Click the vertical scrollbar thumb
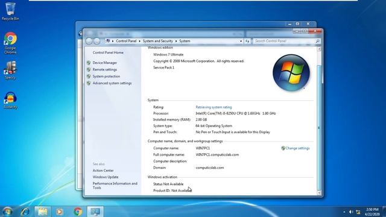This screenshot has height=217, width=386. (x=319, y=128)
